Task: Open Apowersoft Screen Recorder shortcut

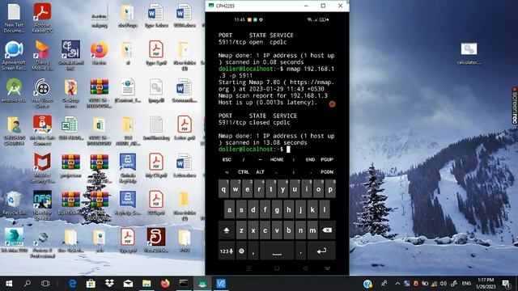Action: click(x=14, y=56)
